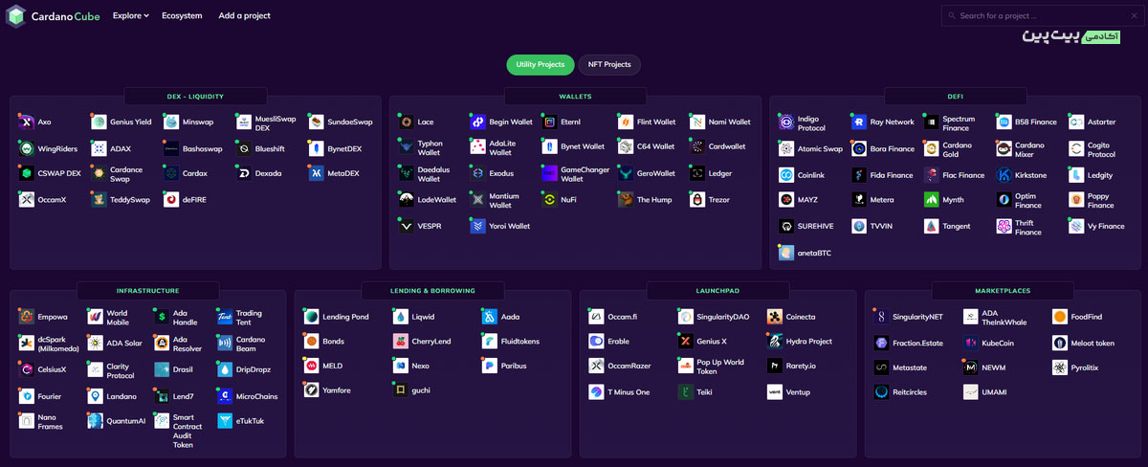Click the SundaeSwap icon
The image size is (1148, 467).
[317, 122]
